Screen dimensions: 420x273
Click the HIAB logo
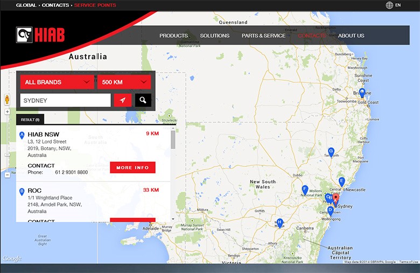point(40,35)
